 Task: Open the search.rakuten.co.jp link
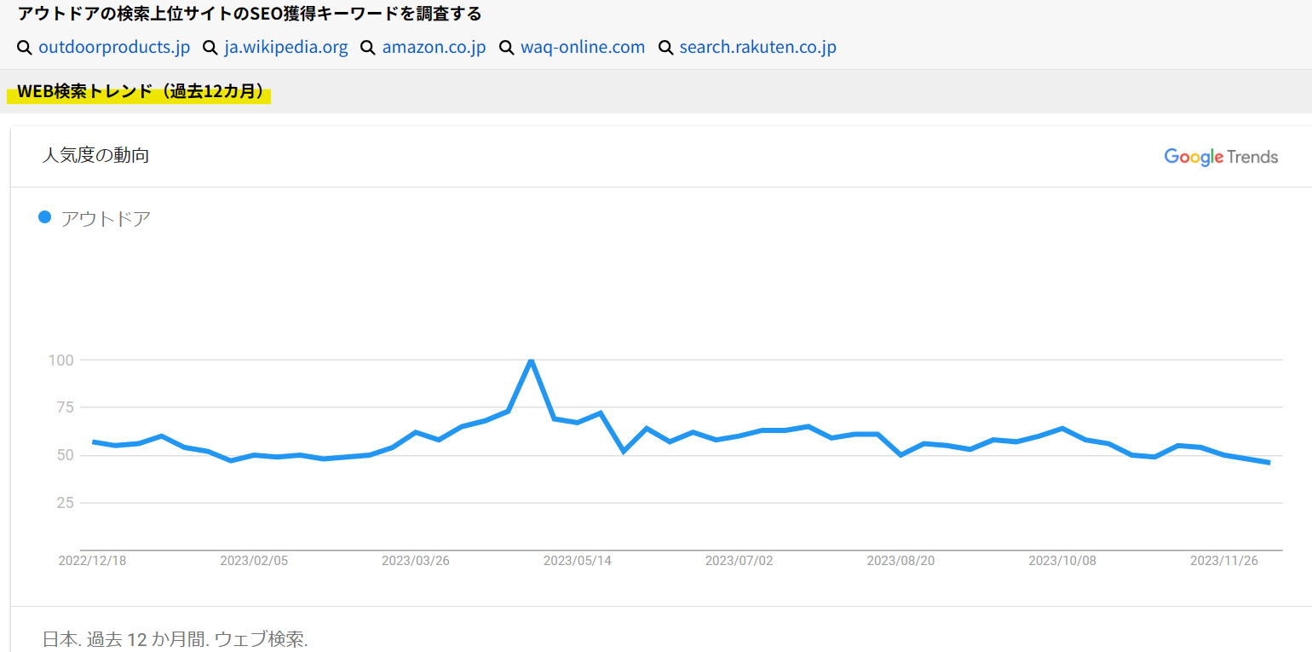(757, 48)
